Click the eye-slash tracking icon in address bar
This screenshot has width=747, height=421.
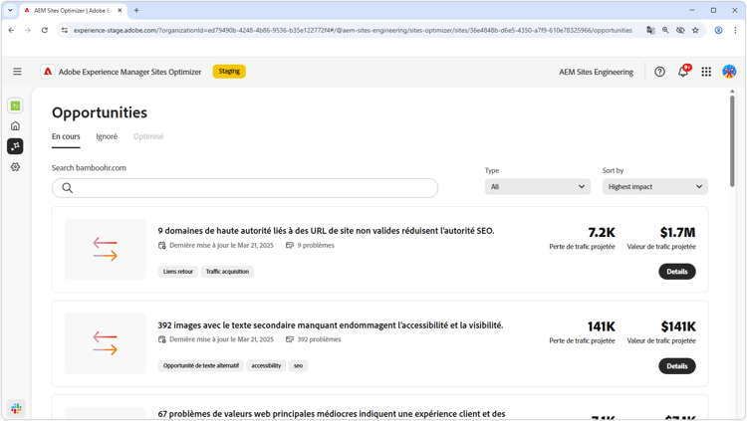pyautogui.click(x=680, y=30)
